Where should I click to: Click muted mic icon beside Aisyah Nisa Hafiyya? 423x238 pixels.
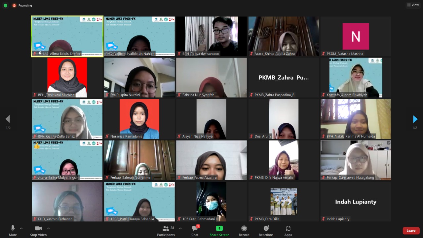coord(179,136)
